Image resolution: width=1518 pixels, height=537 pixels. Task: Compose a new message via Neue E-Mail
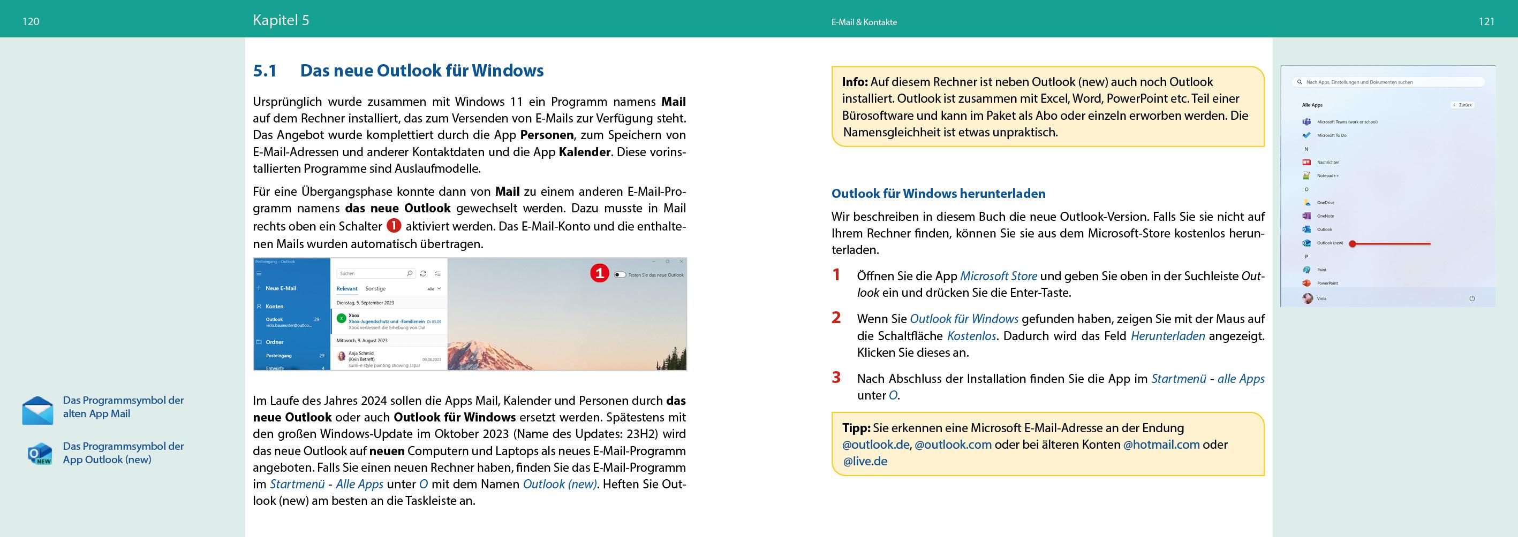click(x=276, y=288)
